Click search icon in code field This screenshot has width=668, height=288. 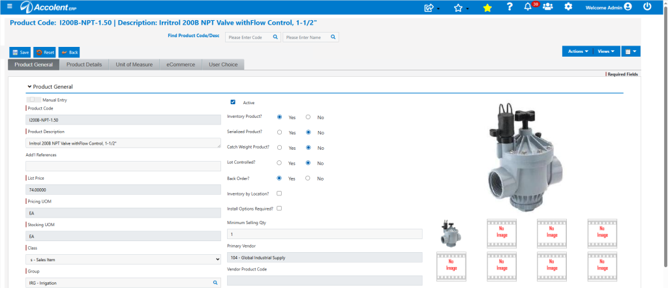275,37
